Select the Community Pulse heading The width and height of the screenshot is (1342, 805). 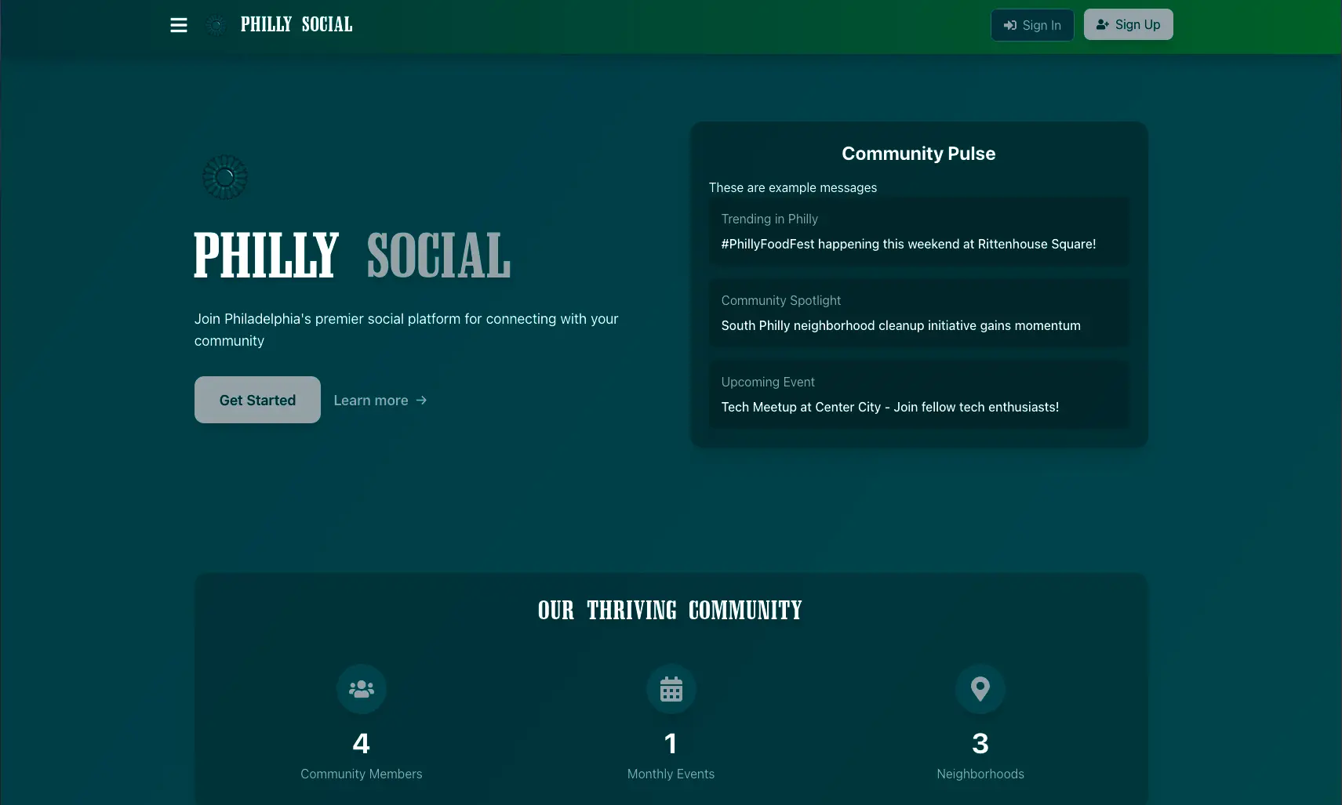point(918,153)
